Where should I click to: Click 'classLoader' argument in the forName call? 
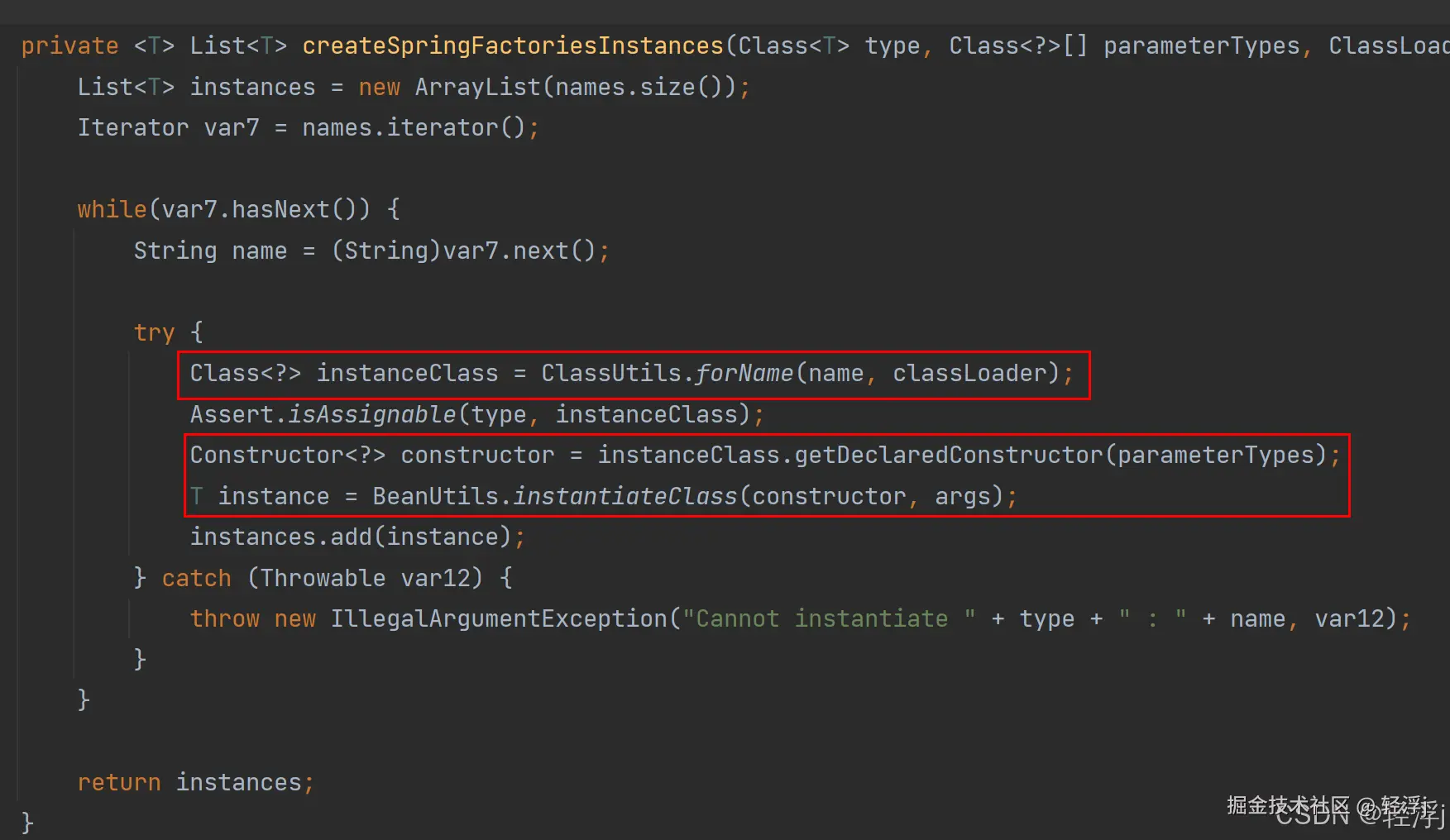tap(970, 373)
